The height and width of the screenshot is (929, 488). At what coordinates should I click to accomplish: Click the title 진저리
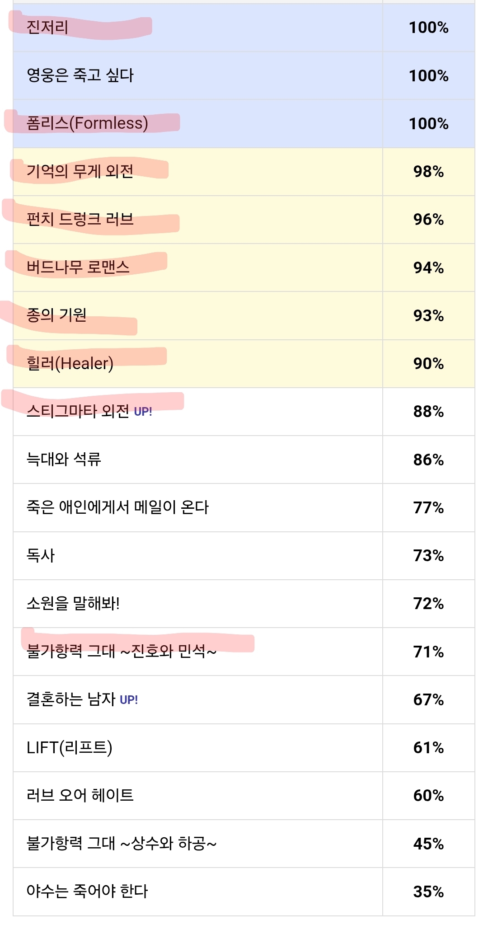[x=47, y=28]
